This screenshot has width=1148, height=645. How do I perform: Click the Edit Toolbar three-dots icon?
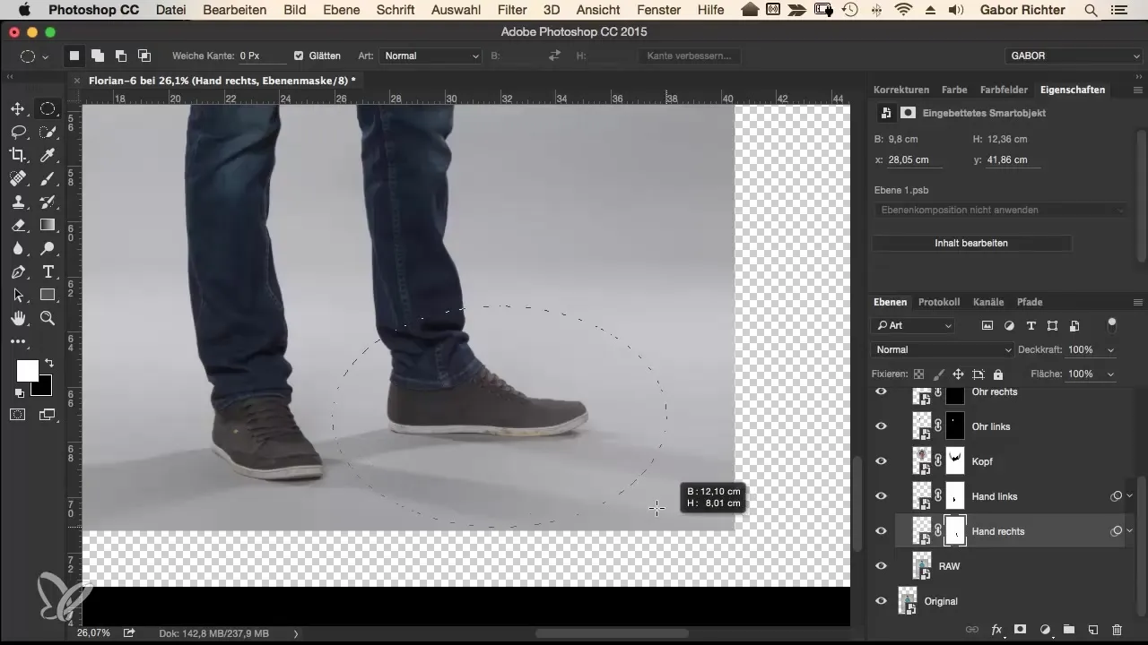(18, 342)
